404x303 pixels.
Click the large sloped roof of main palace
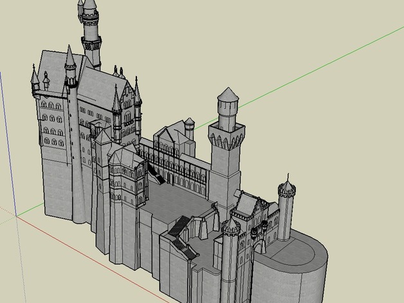pos(100,86)
